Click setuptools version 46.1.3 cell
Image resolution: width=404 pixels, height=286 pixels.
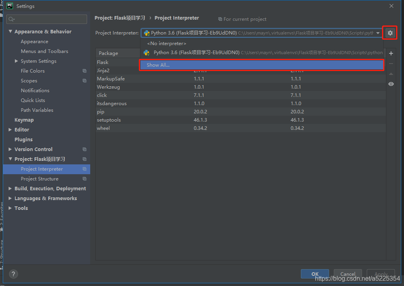200,120
